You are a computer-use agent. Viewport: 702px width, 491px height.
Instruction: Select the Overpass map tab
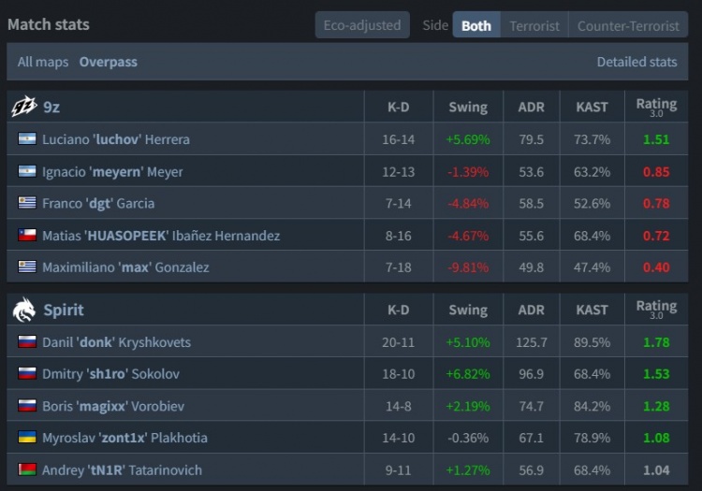pyautogui.click(x=108, y=62)
